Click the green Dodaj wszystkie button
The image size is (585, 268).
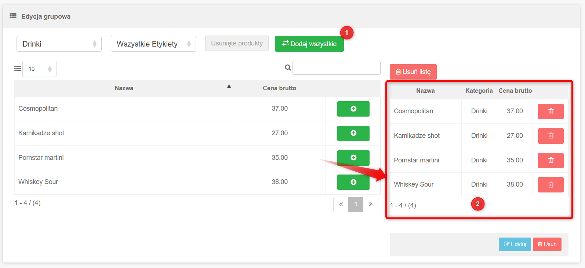pos(309,44)
